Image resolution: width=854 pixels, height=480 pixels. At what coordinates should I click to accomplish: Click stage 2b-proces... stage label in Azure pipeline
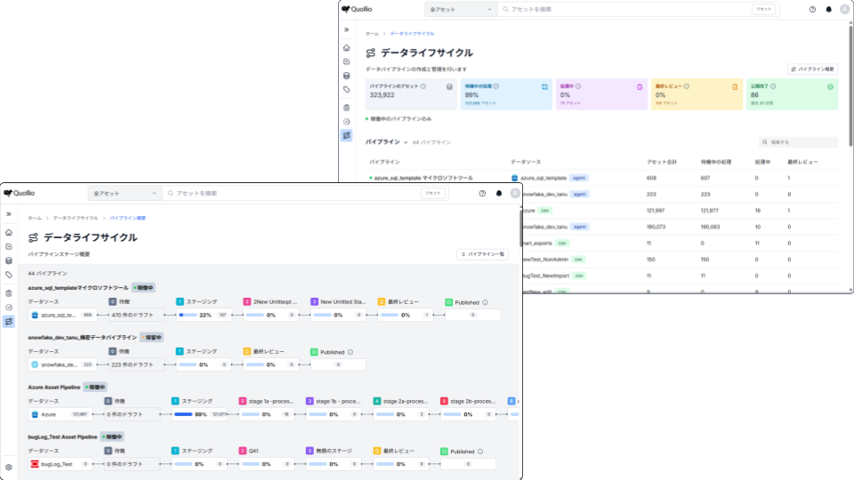[472, 401]
